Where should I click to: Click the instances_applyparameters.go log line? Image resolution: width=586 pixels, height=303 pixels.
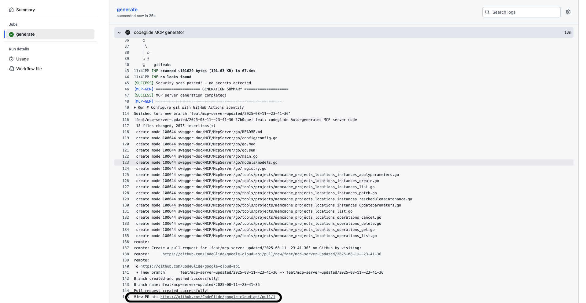pyautogui.click(x=267, y=175)
